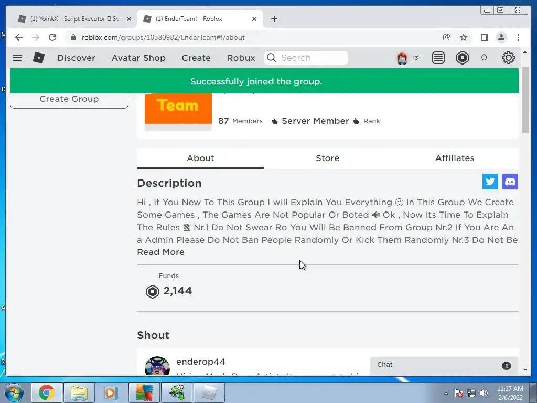Open the group's Twitter link icon
This screenshot has height=403, width=537.
[490, 182]
